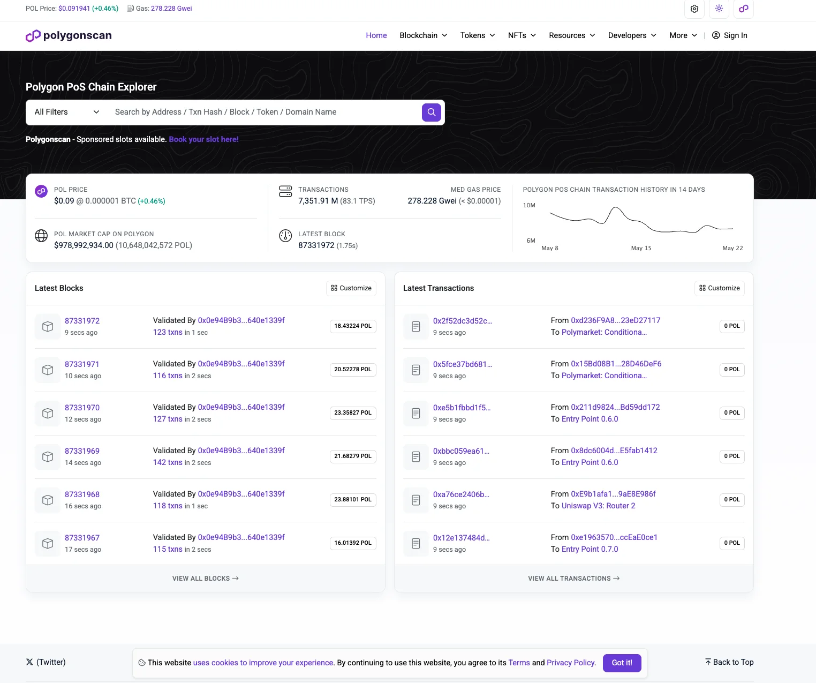Focus the address search input field
The width and height of the screenshot is (816, 683).
click(265, 112)
